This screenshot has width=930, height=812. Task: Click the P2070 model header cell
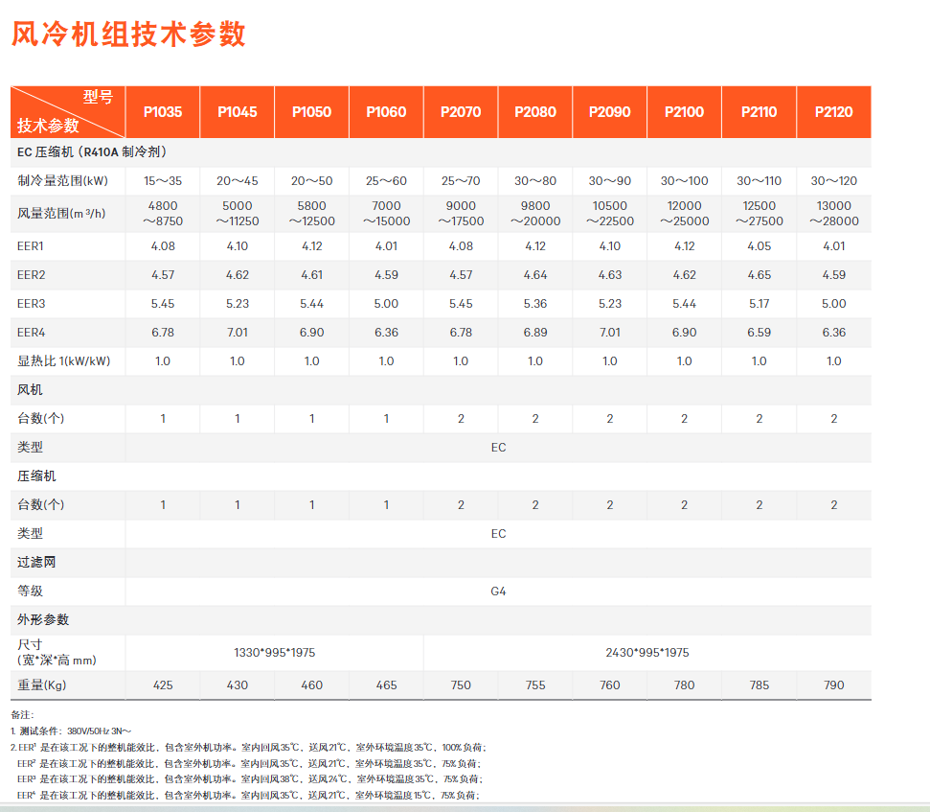[x=461, y=112]
